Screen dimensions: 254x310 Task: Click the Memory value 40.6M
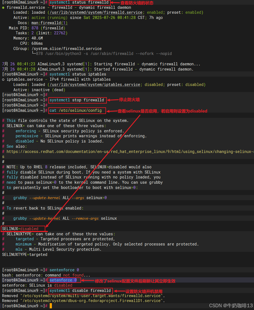(x=37, y=38)
